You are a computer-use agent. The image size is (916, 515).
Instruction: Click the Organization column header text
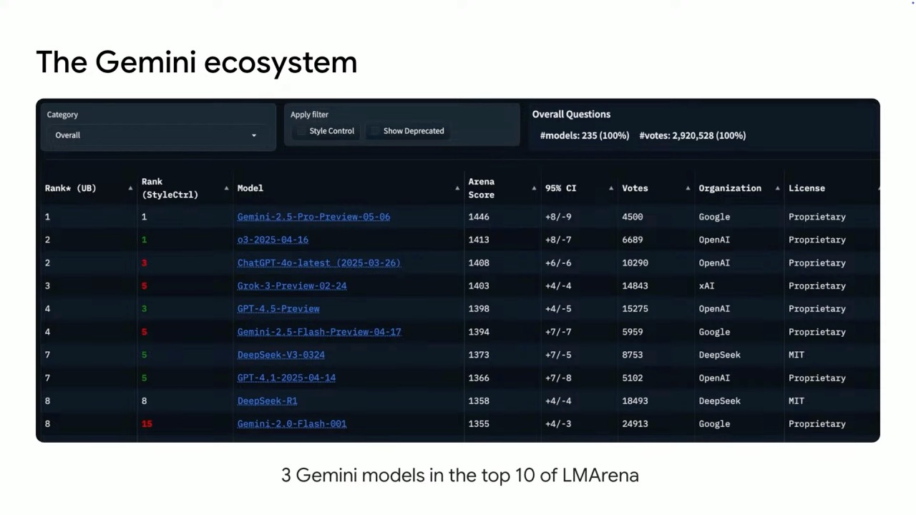[x=730, y=188]
